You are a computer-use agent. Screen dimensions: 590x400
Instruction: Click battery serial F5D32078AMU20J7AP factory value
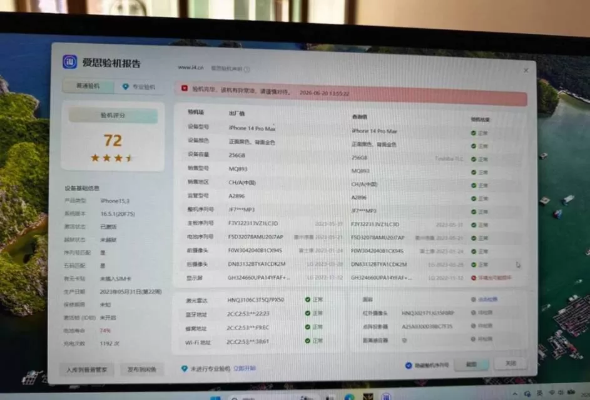[255, 237]
